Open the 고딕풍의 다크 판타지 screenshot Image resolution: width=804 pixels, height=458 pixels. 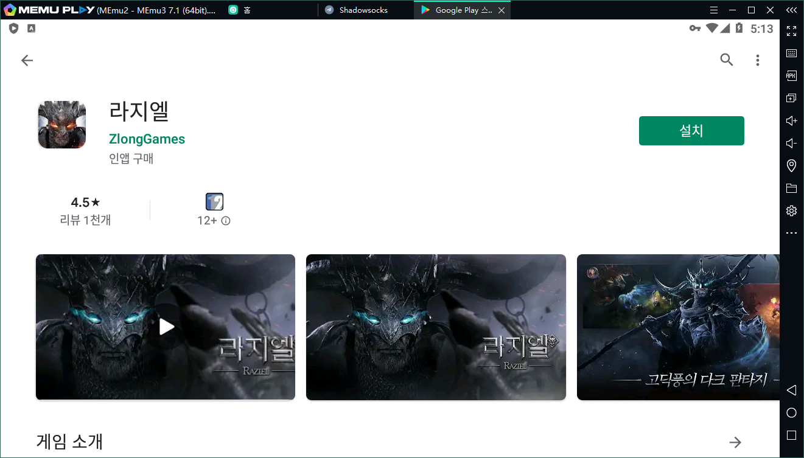pyautogui.click(x=677, y=327)
